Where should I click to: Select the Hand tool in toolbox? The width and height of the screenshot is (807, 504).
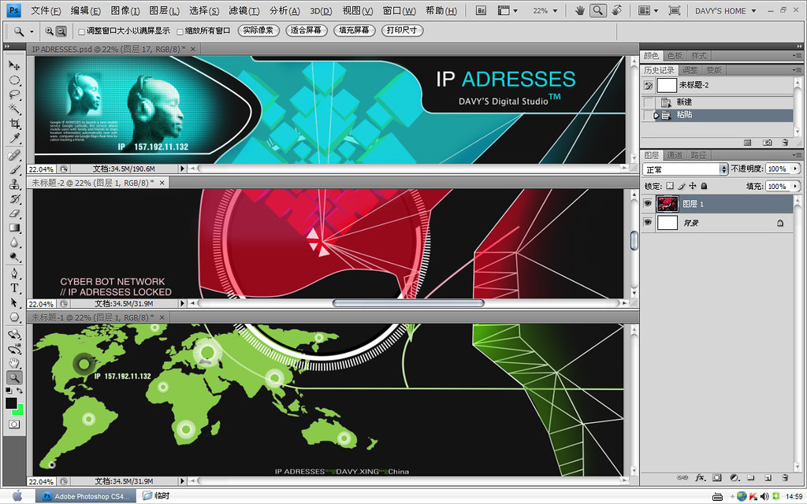point(14,363)
